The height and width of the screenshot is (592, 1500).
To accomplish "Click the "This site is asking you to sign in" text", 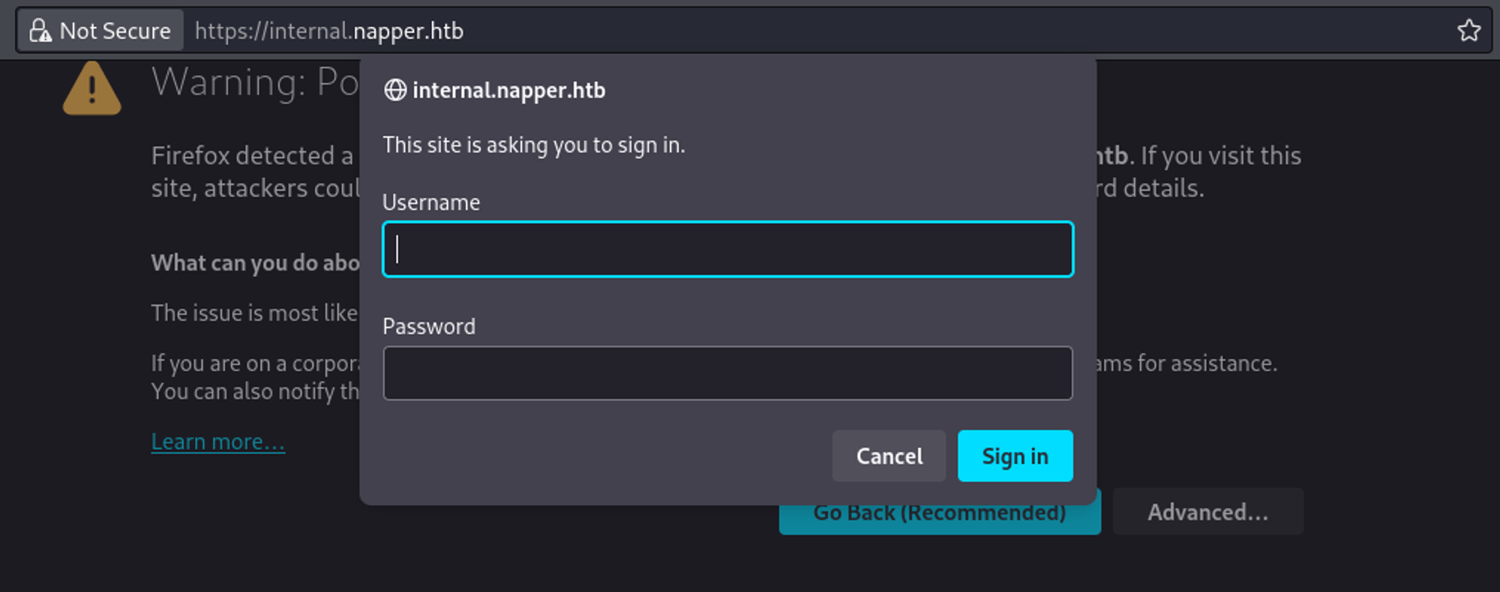I will (533, 145).
